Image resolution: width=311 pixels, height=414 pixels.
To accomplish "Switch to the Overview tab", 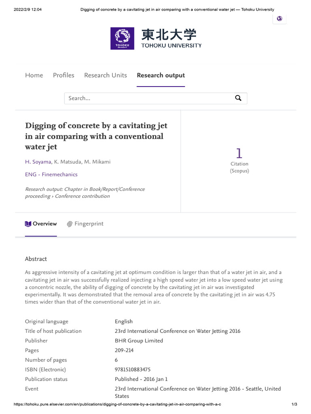I will pos(41,224).
